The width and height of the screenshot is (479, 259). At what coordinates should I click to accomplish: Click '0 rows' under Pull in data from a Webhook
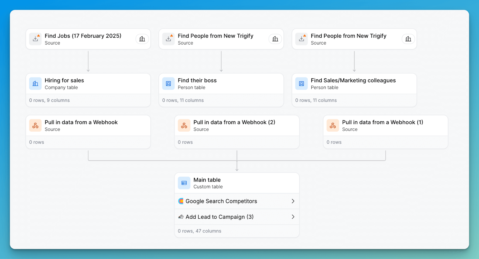tap(37, 142)
